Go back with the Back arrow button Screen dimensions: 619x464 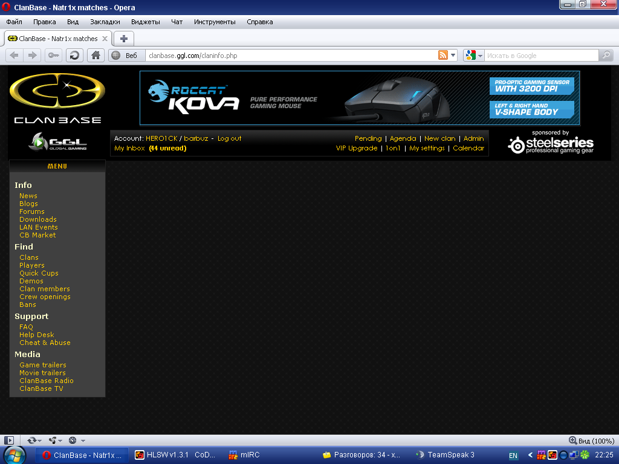click(x=15, y=55)
